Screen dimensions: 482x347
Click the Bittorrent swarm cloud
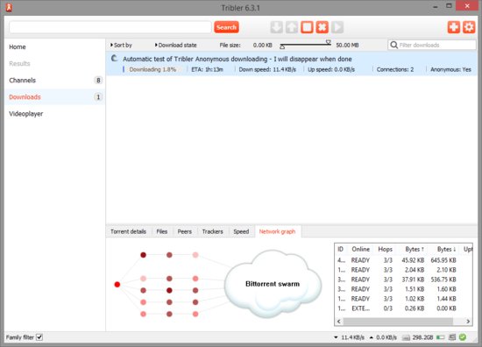273,284
